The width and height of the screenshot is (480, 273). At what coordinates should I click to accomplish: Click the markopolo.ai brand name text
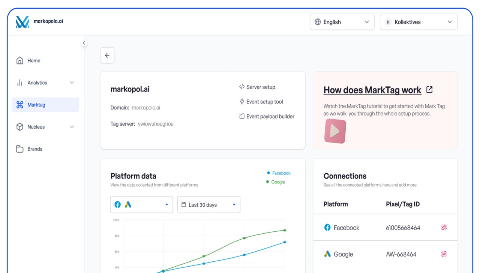pos(48,21)
